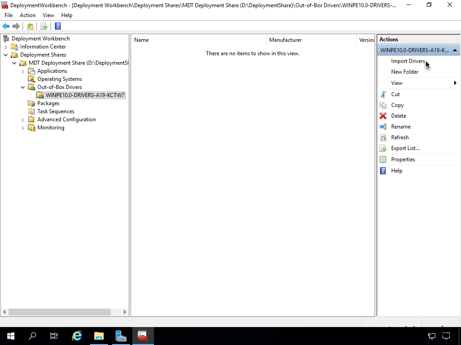461x345 pixels.
Task: Click the tree scrollbar left arrow
Action: click(x=5, y=312)
